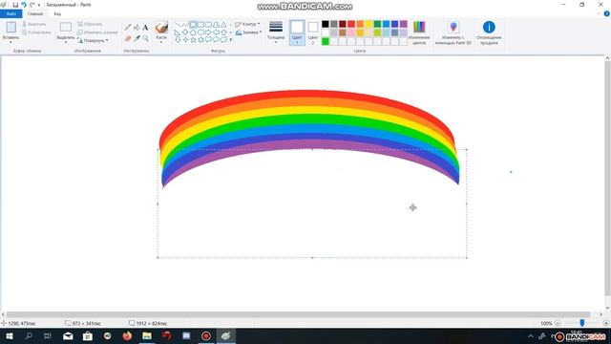Image resolution: width=611 pixels, height=344 pixels.
Task: Choose the Right triangle shape
Action: 178,32
